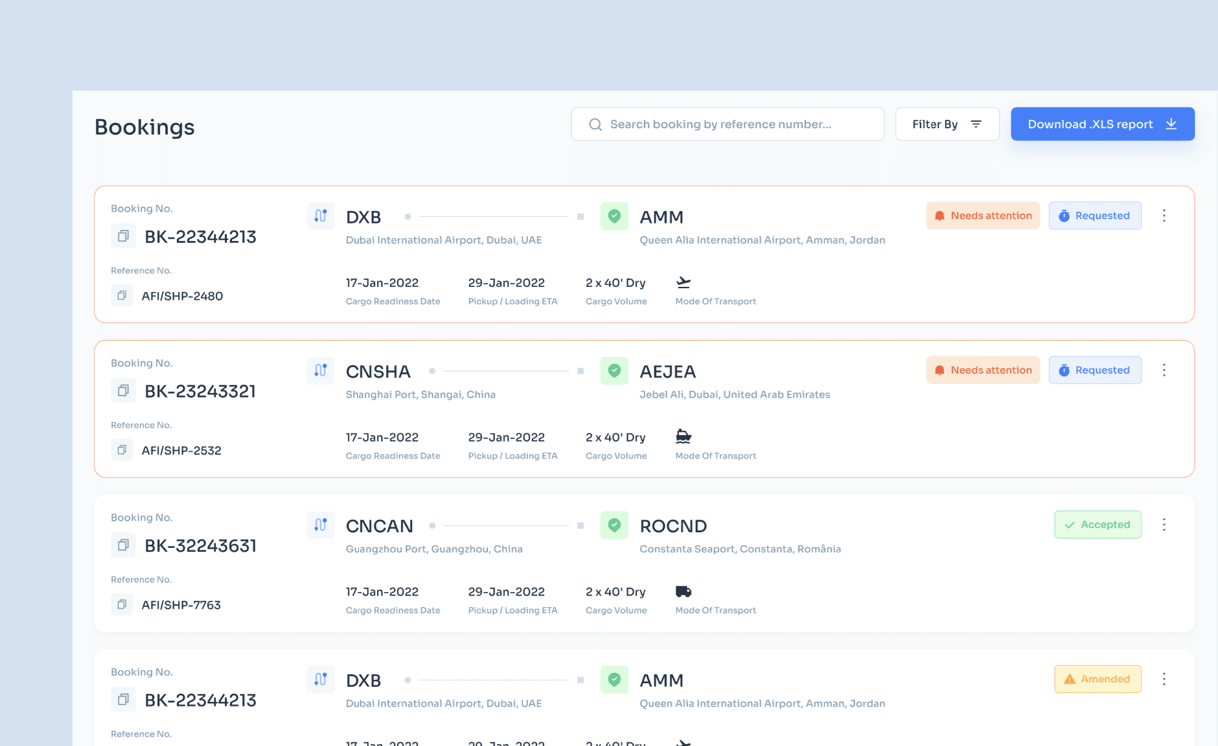Screen dimensions: 1218x746
Task: Open the kebab menu for booking BK-32243631
Action: coord(1164,525)
